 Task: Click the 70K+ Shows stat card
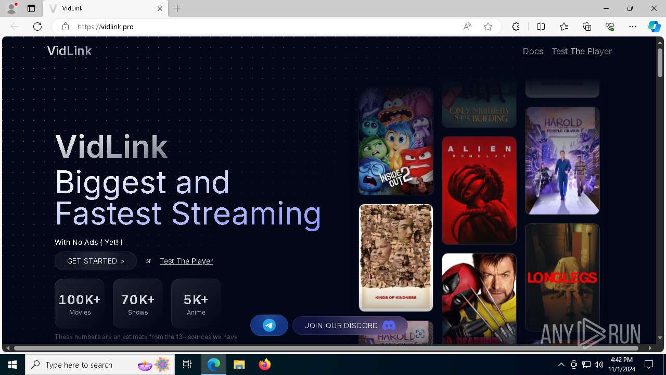click(138, 304)
